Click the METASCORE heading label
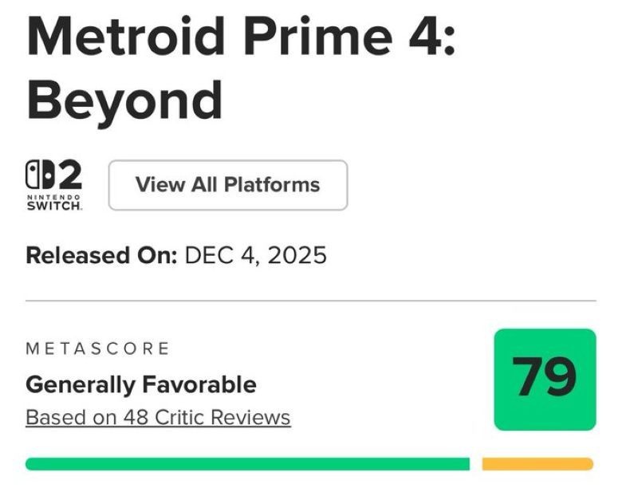 click(97, 348)
